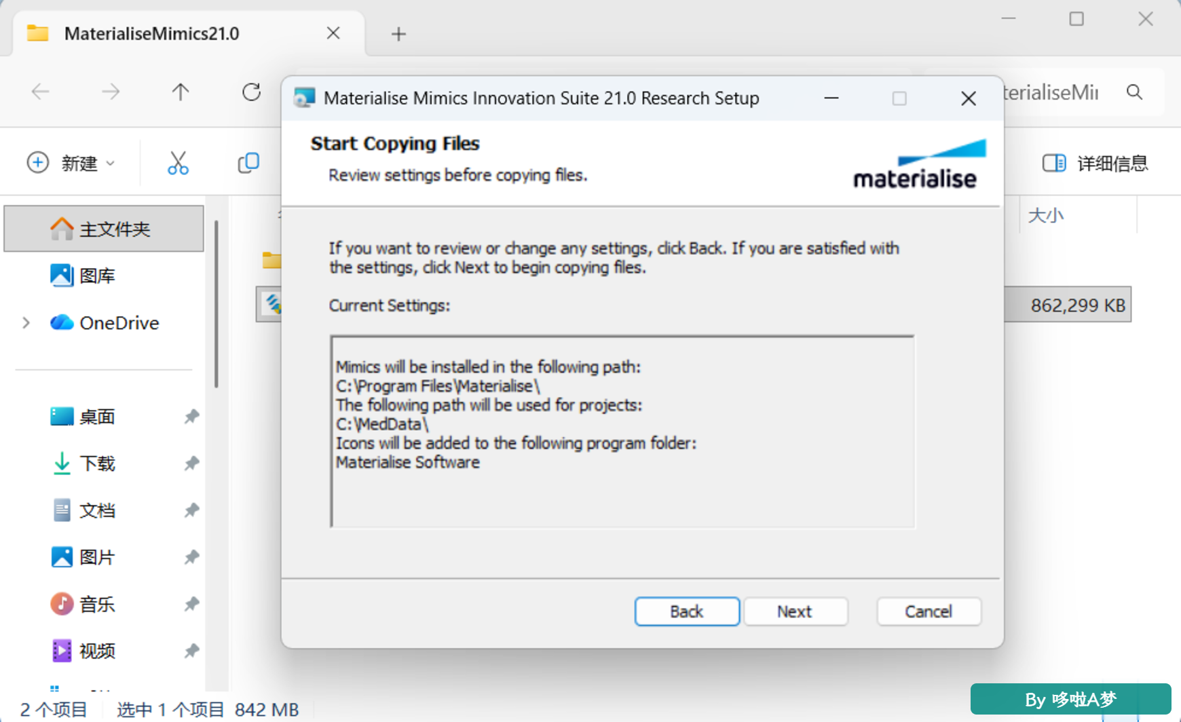Image resolution: width=1181 pixels, height=722 pixels.
Task: Unpin 文档 using its pin icon
Action: click(x=191, y=510)
